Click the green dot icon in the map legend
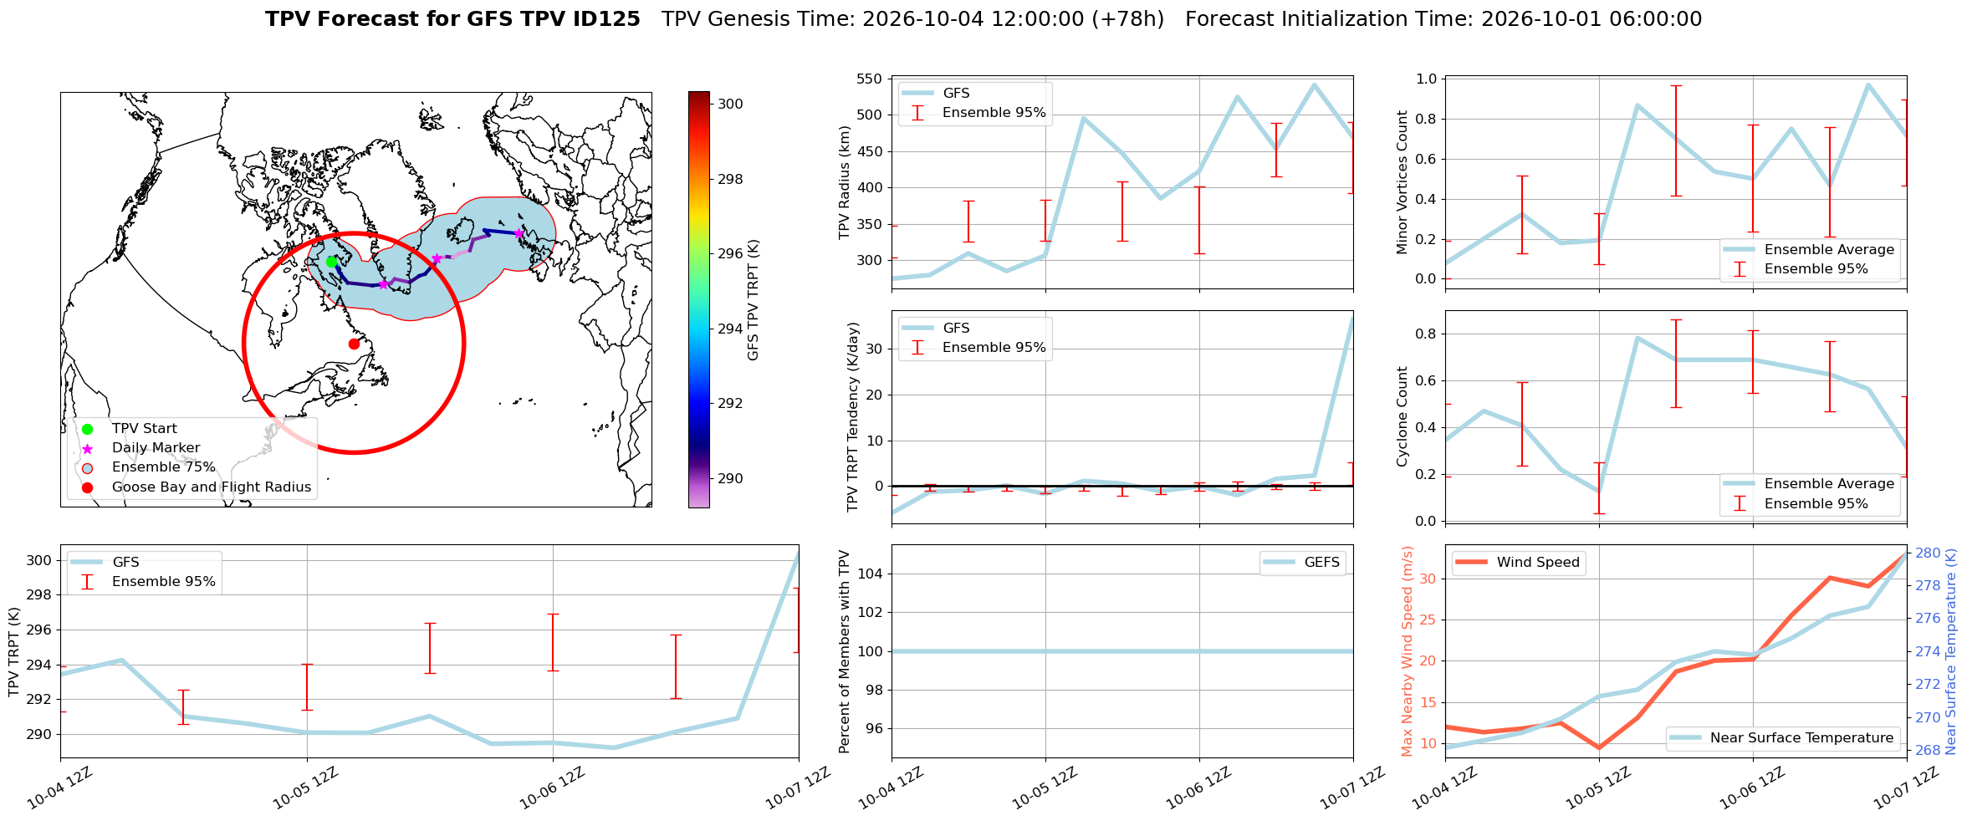 coord(87,429)
